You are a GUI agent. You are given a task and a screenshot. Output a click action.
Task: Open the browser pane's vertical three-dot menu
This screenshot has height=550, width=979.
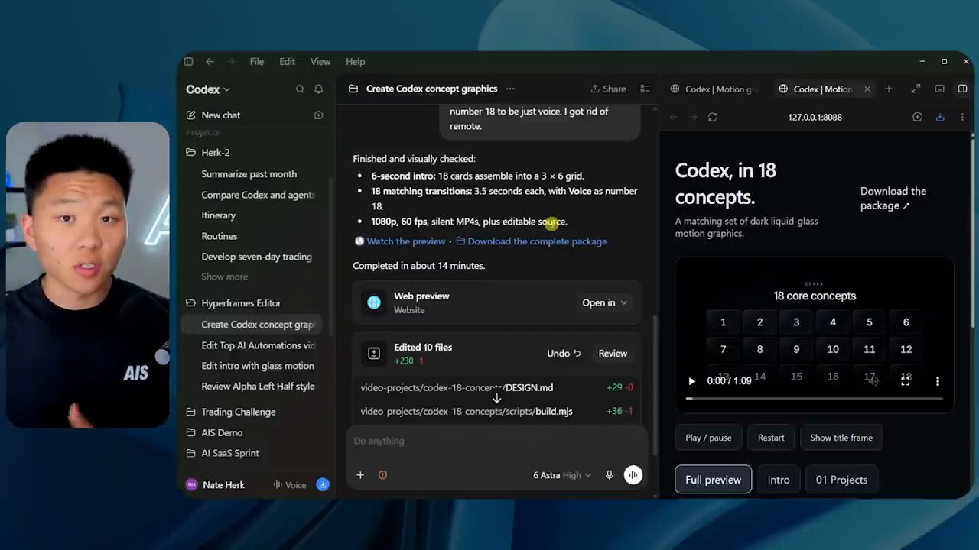pos(962,117)
